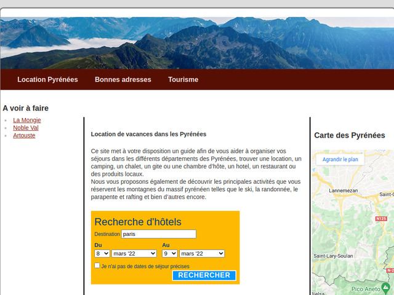Viewport: 394px width, 295px height.
Task: Click the mountain banner image at top
Action: [197, 43]
